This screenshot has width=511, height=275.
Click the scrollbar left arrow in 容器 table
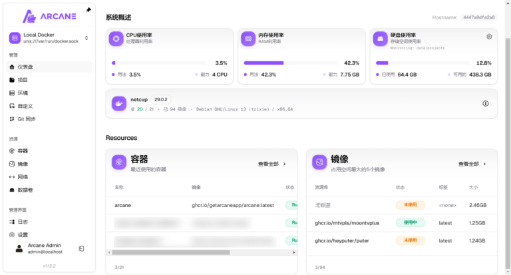click(109, 252)
